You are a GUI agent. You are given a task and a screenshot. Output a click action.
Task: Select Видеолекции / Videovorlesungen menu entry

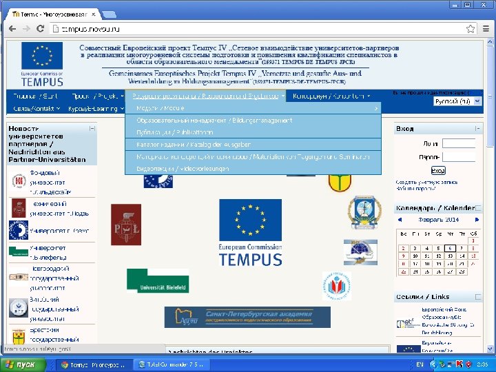[253, 169]
